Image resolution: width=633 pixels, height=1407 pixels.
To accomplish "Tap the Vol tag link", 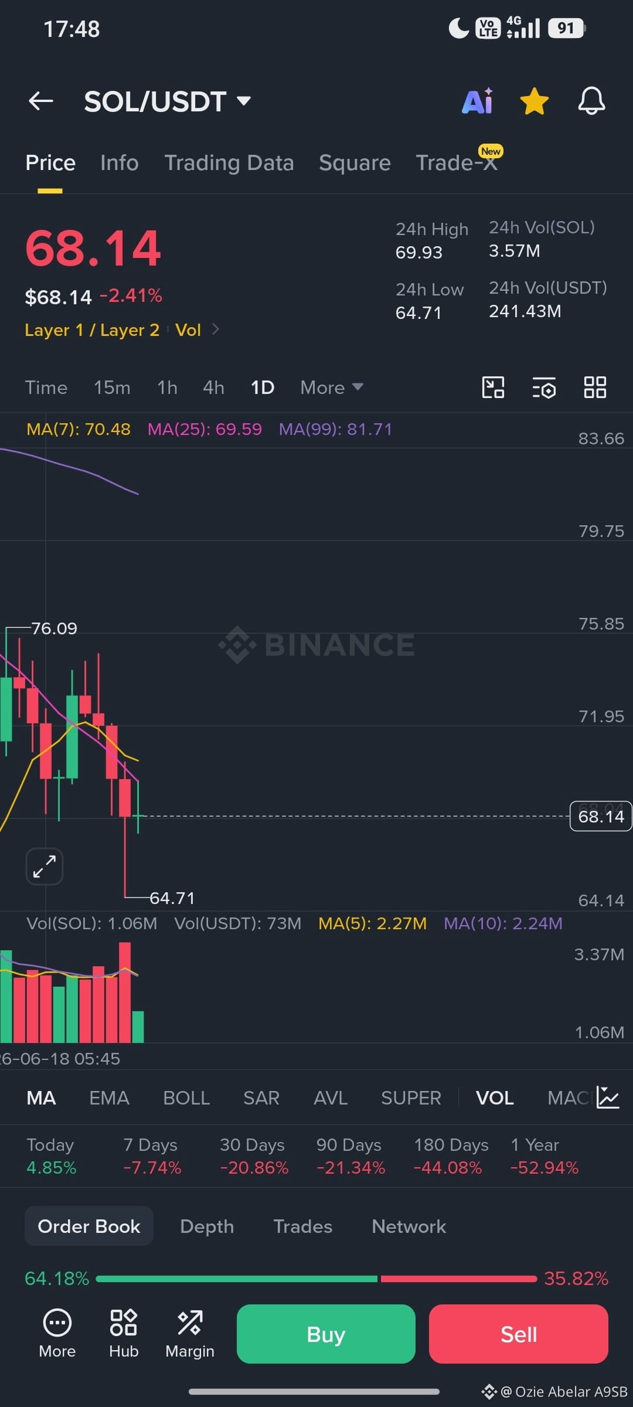I will coord(188,330).
